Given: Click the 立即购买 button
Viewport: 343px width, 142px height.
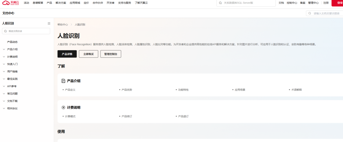Looking at the screenshot, I should click(88, 54).
